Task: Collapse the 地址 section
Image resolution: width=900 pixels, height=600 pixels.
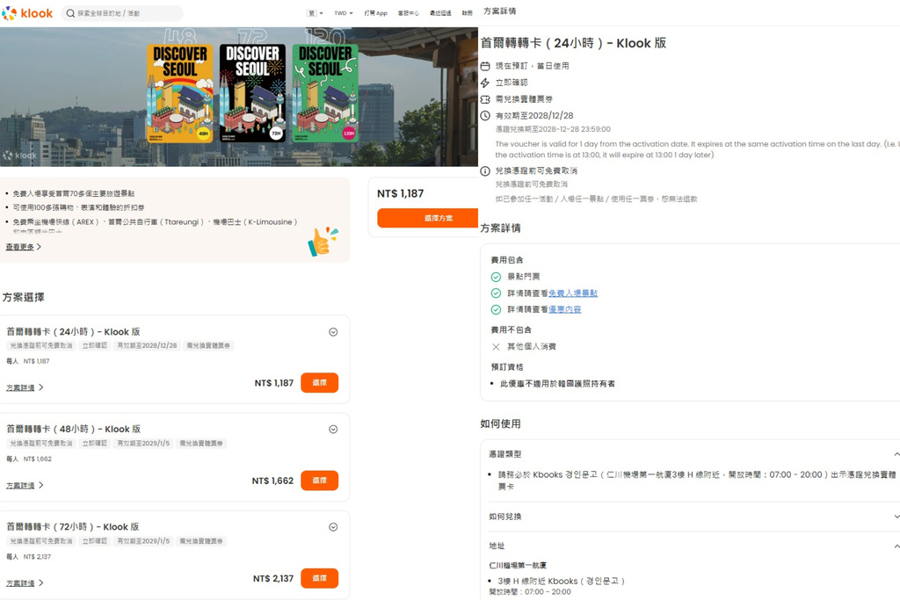Action: pos(896,546)
